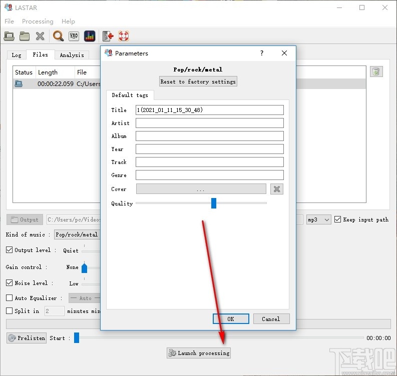Close the Parameters dialog

pyautogui.click(x=284, y=53)
